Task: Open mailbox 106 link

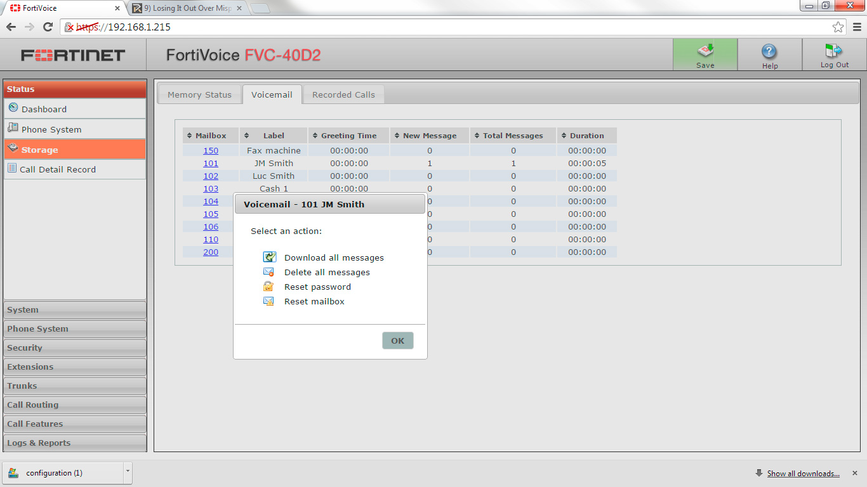Action: click(211, 226)
